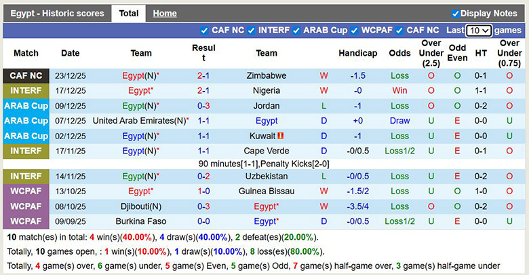Open the Zimbabwe team link

click(267, 76)
